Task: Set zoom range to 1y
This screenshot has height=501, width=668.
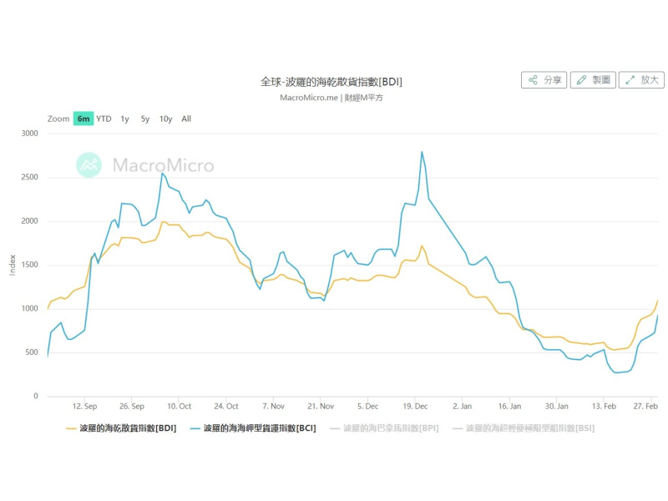Action: (x=124, y=119)
